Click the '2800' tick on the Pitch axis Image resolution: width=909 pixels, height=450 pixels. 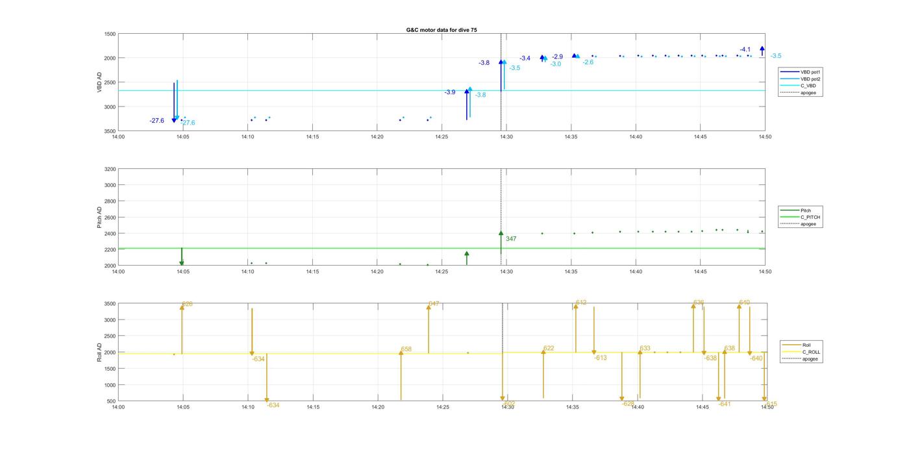108,201
